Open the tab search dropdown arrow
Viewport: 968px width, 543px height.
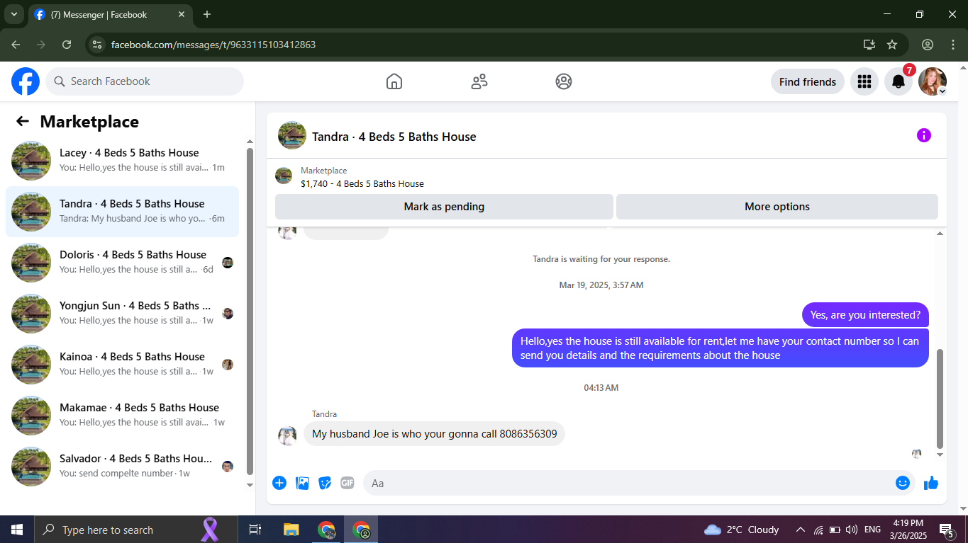click(13, 14)
